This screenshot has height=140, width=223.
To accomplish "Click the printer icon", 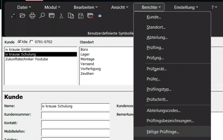I will coord(32,16).
